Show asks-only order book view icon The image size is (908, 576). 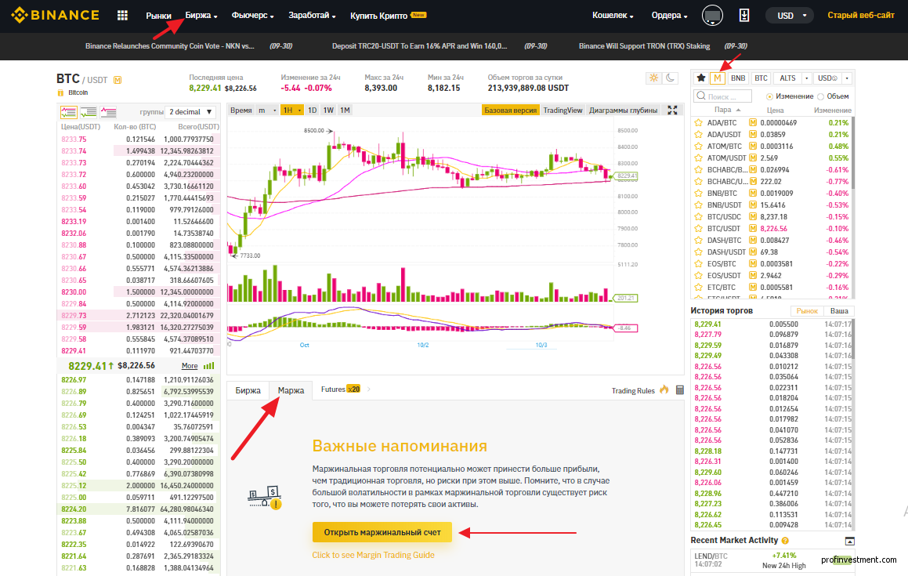coord(108,112)
